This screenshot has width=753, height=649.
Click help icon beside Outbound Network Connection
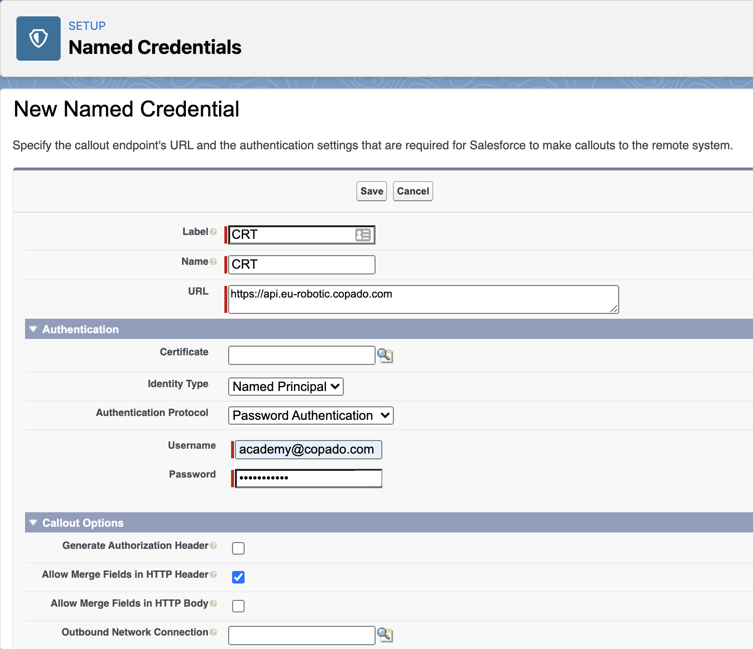[x=213, y=632]
